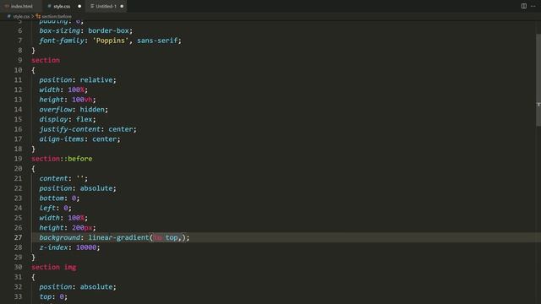The image size is (541, 304).
Task: Click the content: '' line
Action: (63, 178)
